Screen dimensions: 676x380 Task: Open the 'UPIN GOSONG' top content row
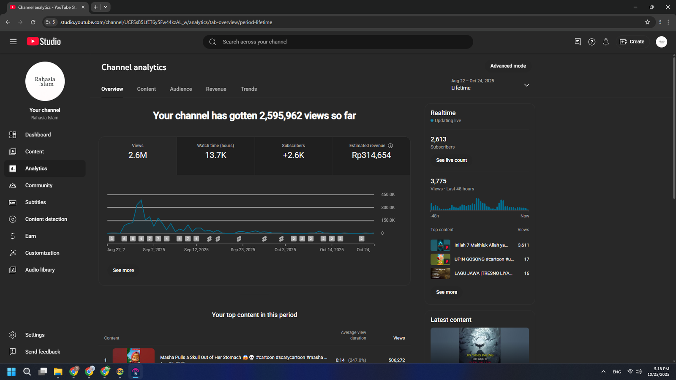pyautogui.click(x=480, y=259)
